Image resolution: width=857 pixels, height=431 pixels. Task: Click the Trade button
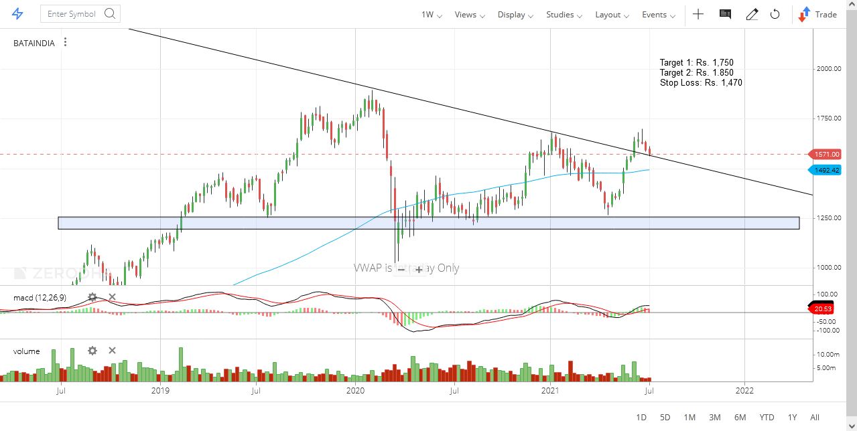tap(817, 14)
